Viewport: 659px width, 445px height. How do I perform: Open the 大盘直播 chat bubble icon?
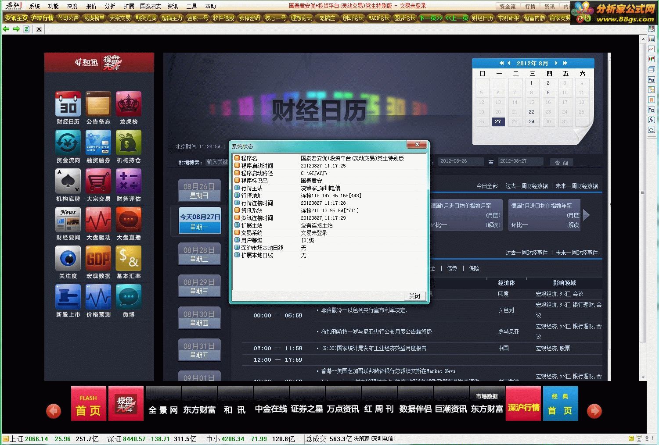tap(129, 220)
